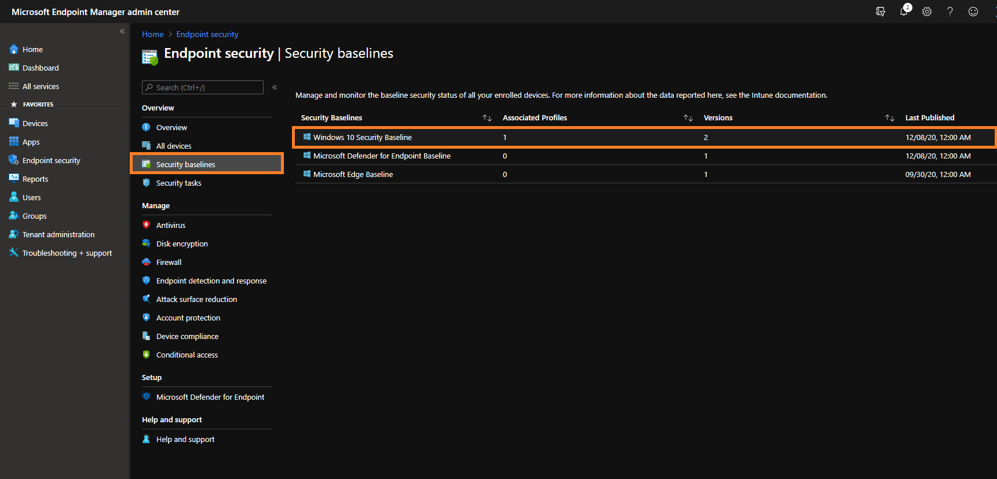This screenshot has width=997, height=479.
Task: Click the Conditional access icon
Action: tap(147, 355)
